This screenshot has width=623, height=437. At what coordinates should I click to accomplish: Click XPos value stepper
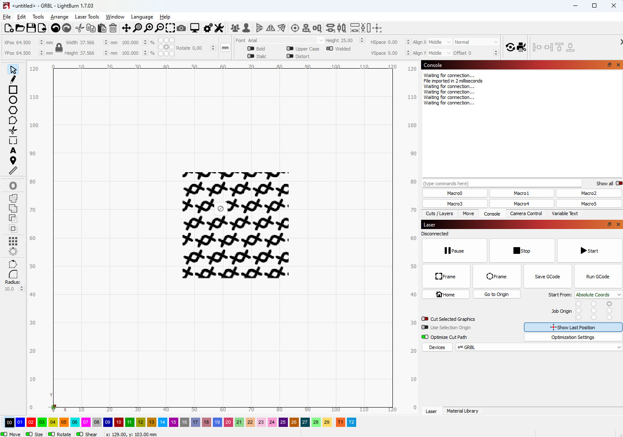point(41,43)
